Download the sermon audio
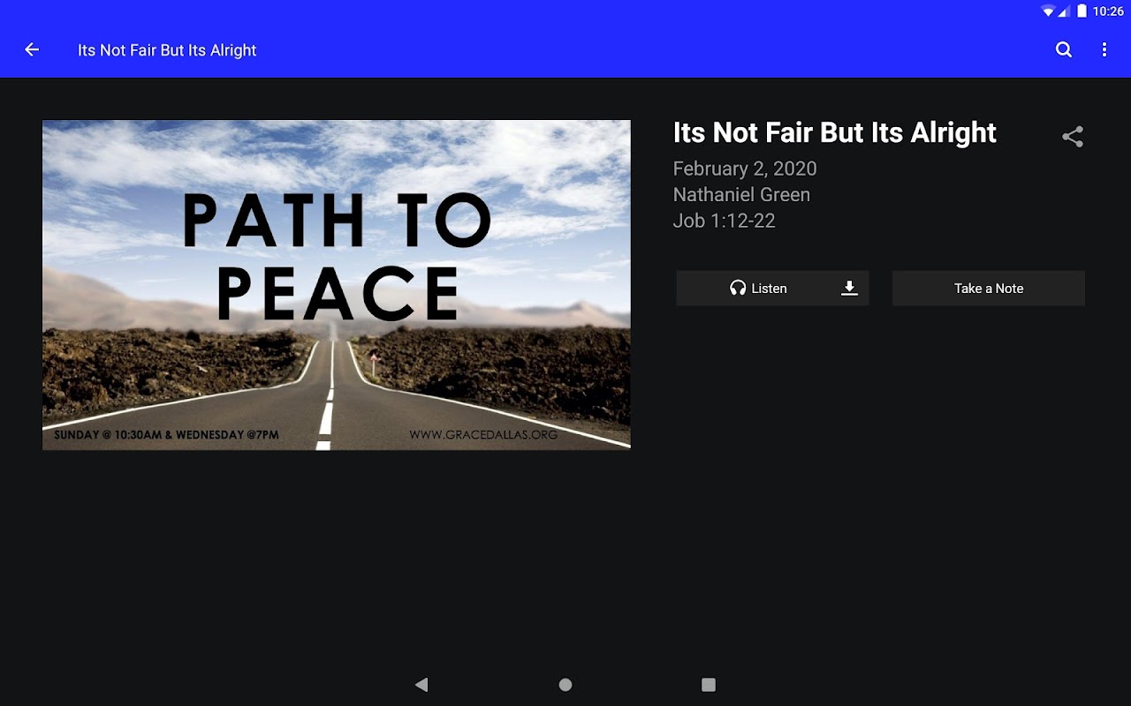 tap(849, 288)
